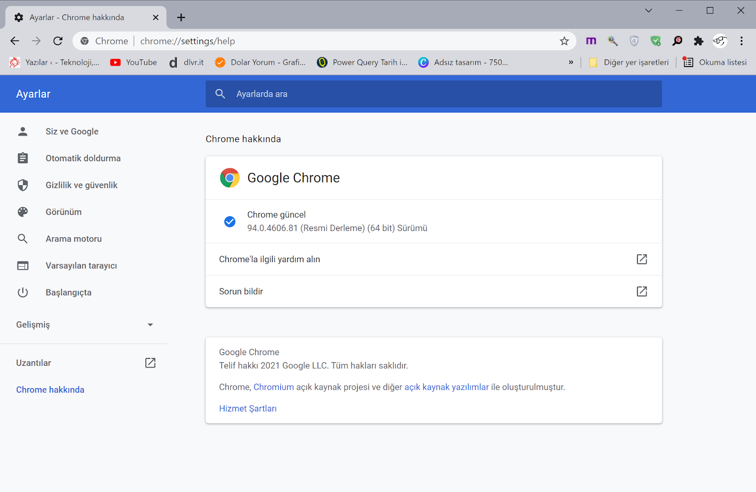756x492 pixels.
Task: Open Hizmet Şartları link
Action: click(x=248, y=409)
